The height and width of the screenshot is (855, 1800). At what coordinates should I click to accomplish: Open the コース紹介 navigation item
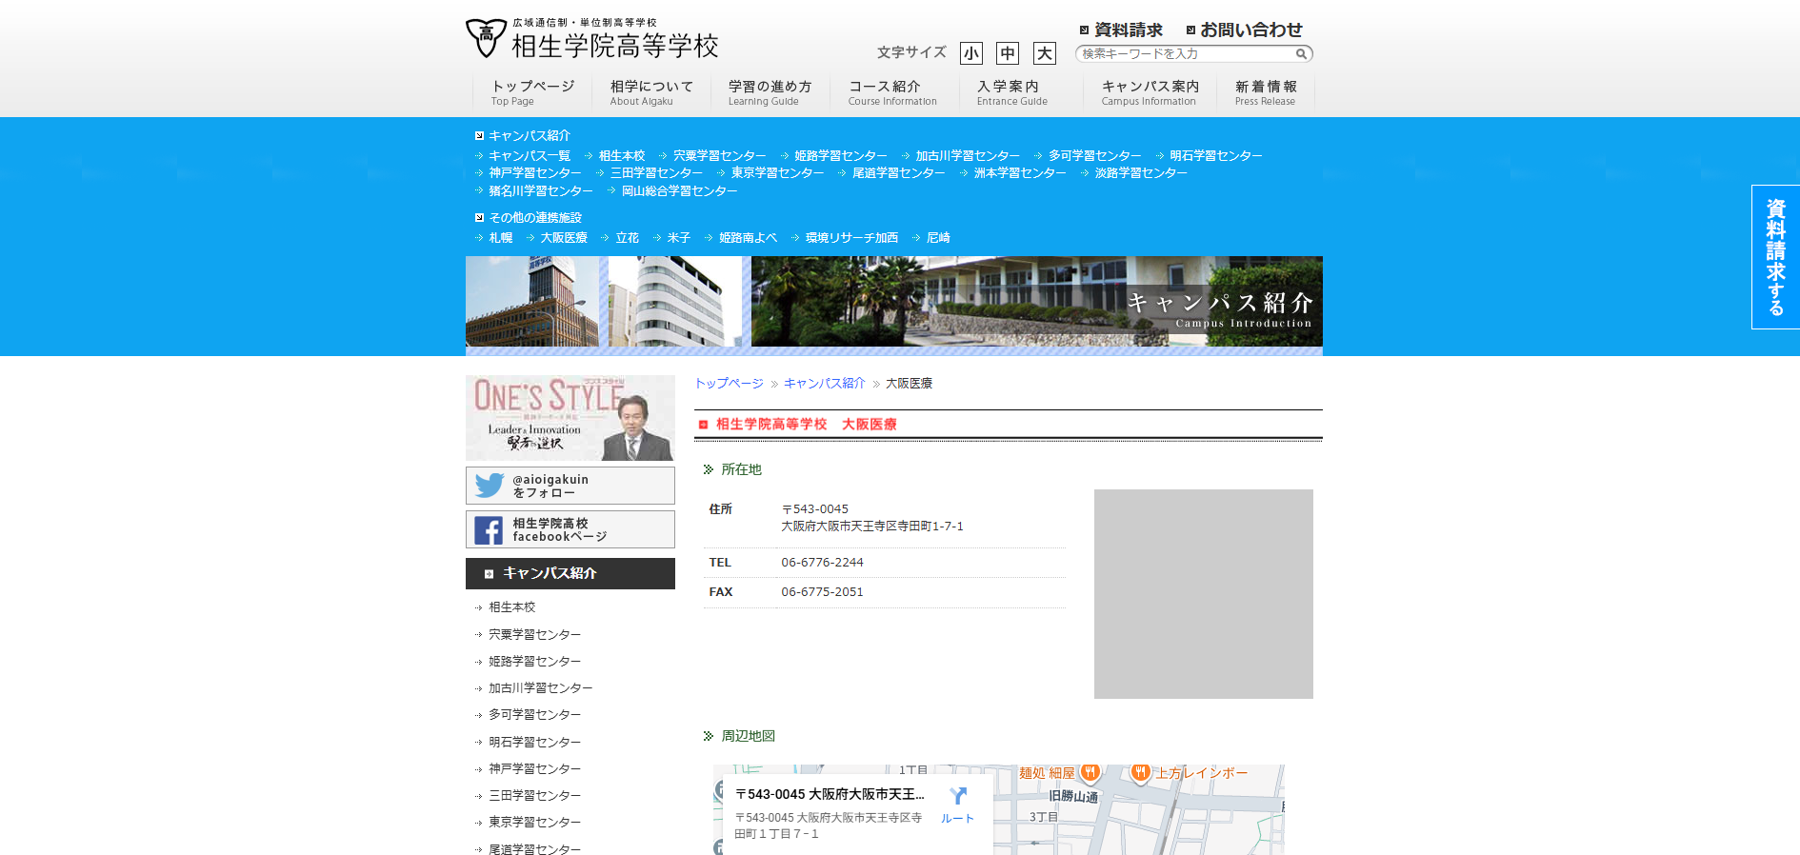(892, 92)
